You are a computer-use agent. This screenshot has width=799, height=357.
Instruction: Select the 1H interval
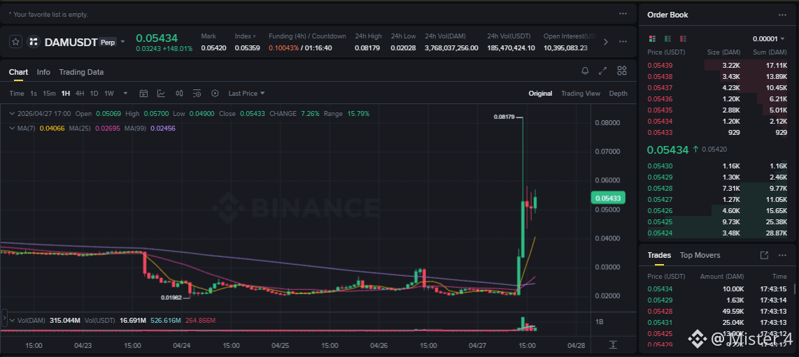65,93
